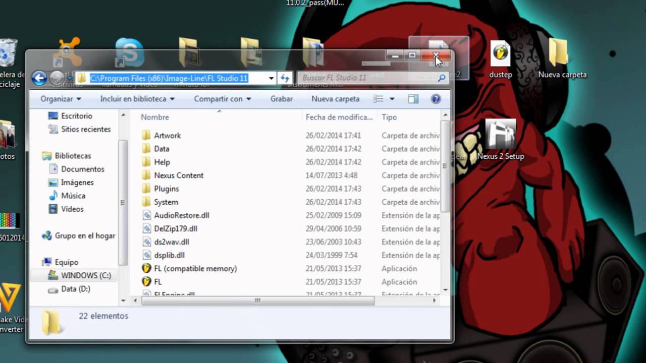Sort by the Tipo column header
This screenshot has width=646, height=363.
coord(389,117)
